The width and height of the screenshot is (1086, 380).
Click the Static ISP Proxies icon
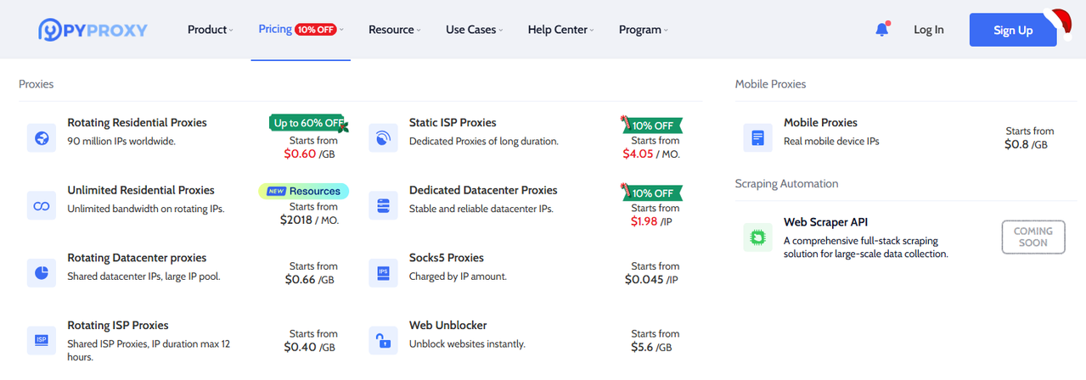coord(383,137)
